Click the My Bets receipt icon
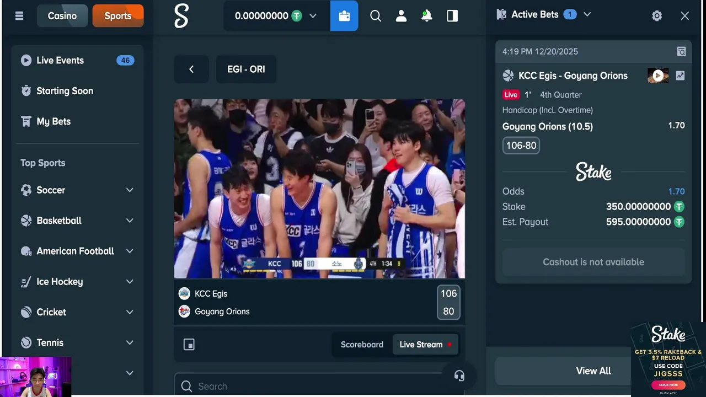Viewport: 706px width, 397px height. click(26, 121)
